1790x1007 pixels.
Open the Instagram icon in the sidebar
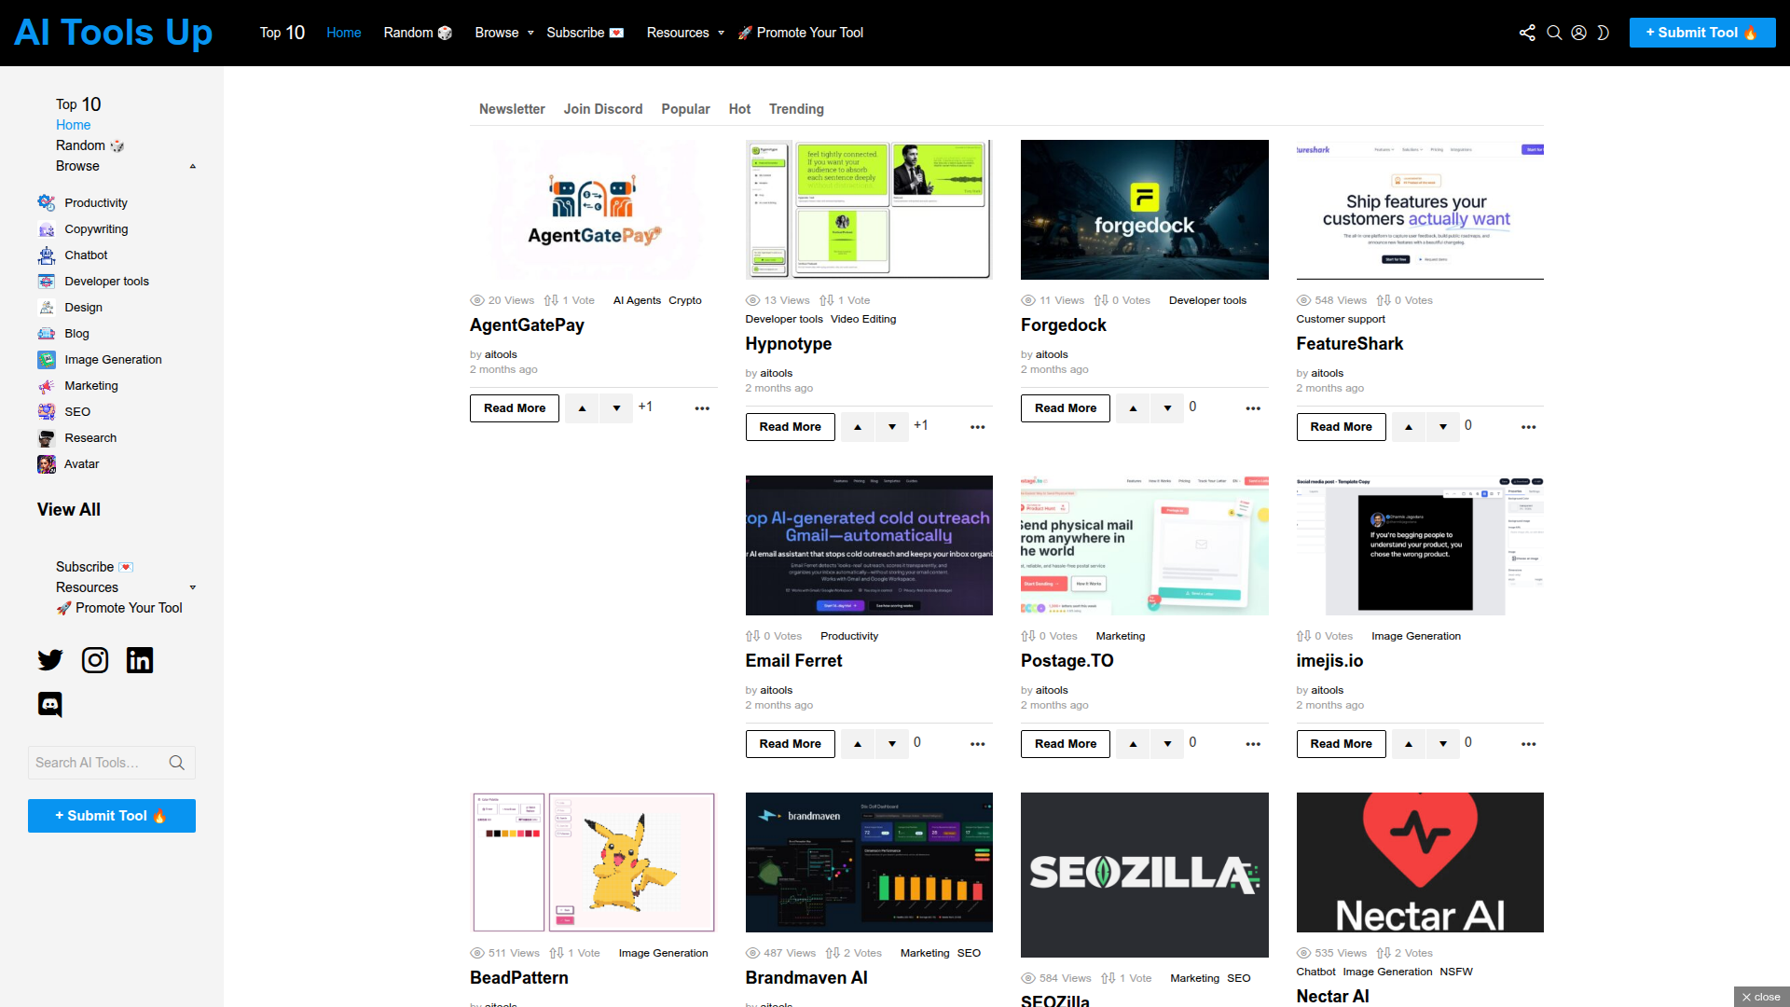[95, 660]
